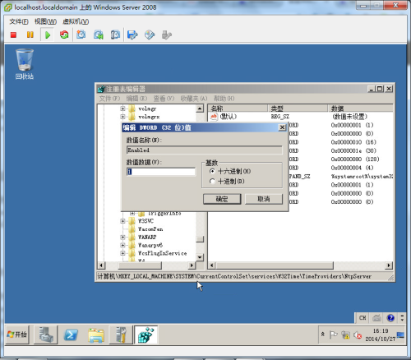Pause the virtual machine
Screen dimensions: 411x360
tap(30, 35)
